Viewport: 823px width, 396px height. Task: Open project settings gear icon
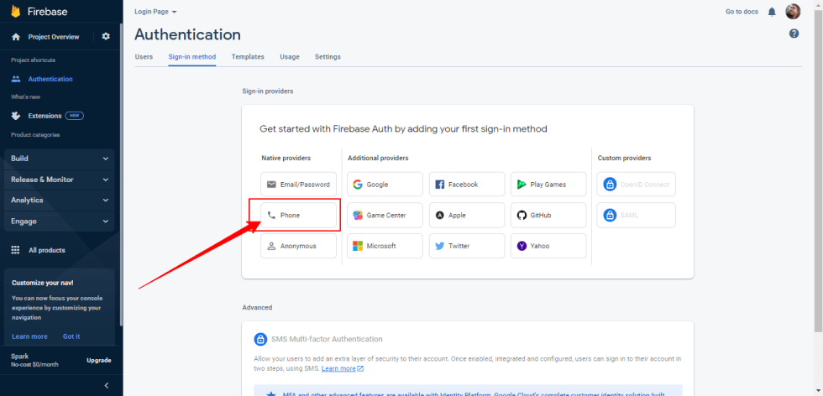(106, 37)
